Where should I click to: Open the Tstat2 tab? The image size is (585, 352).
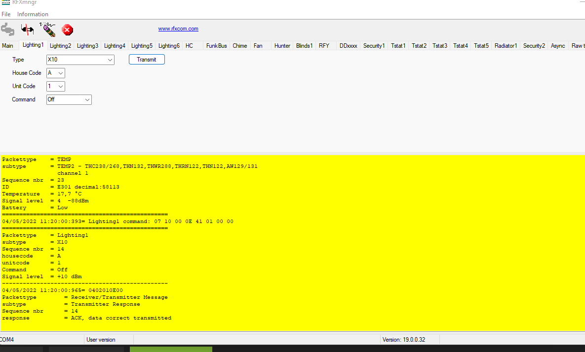pyautogui.click(x=419, y=46)
